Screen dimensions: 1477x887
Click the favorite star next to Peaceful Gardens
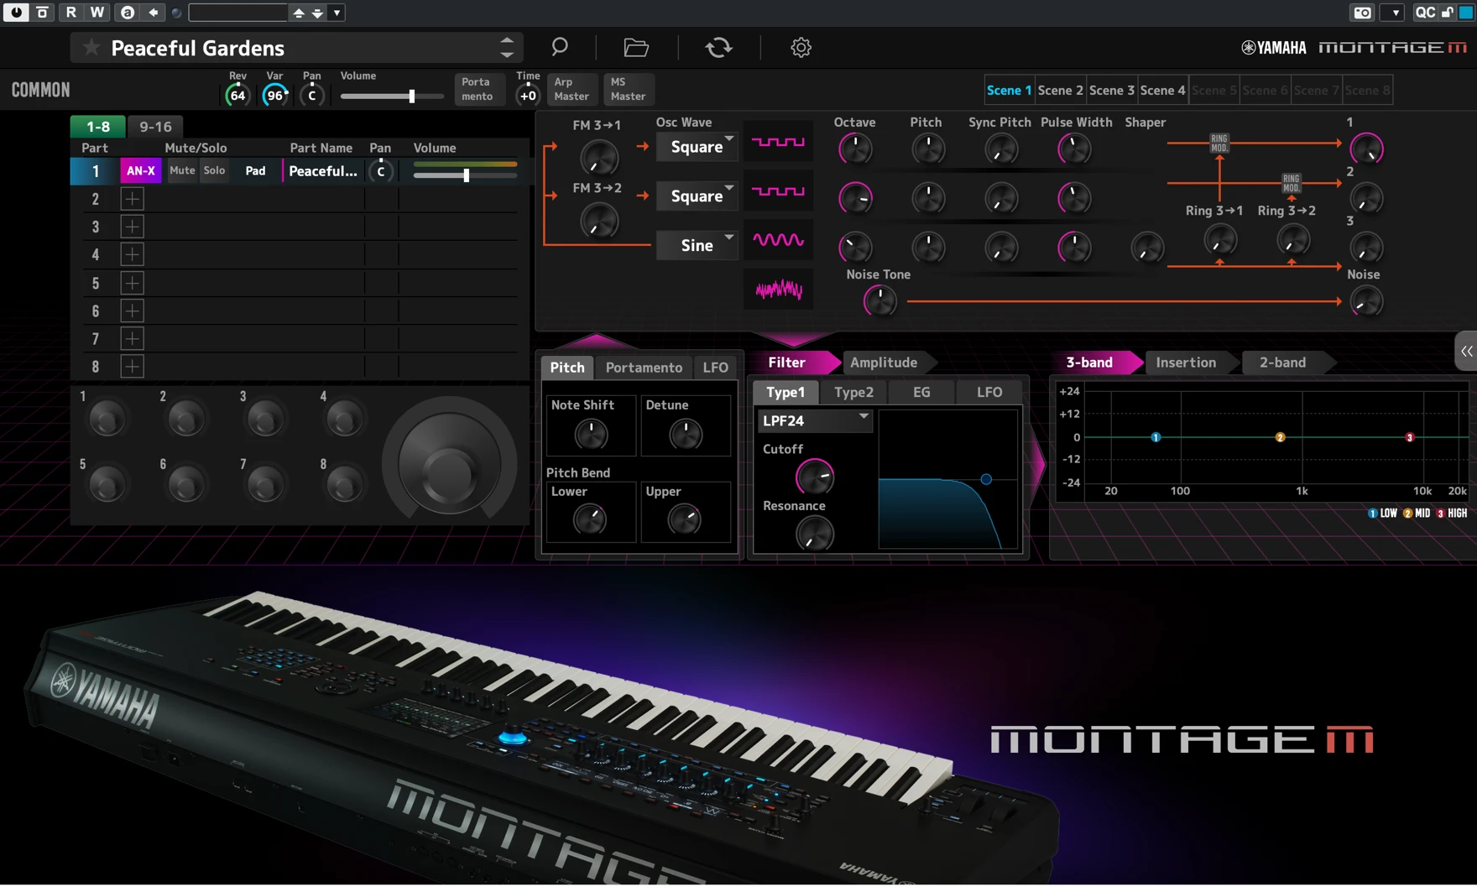coord(91,48)
